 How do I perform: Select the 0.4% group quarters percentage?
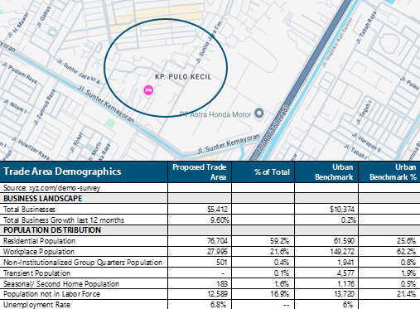(x=282, y=262)
